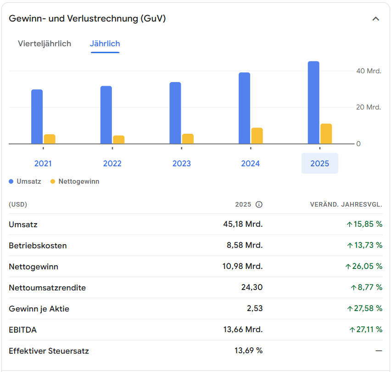Select year 2022 on chart axis
Image resolution: width=391 pixels, height=372 pixels.
click(x=112, y=164)
